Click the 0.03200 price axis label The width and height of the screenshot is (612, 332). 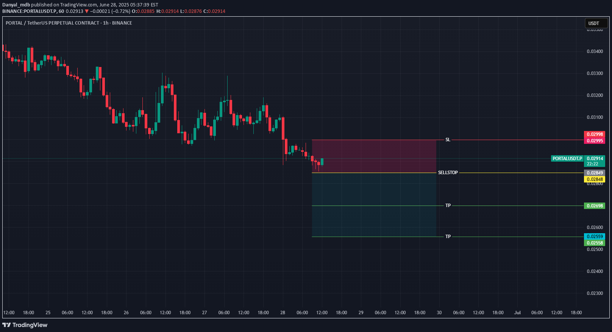(595, 95)
